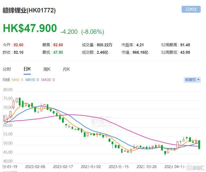Image resolution: width=206 pixels, height=172 pixels.
Task: Click the MA10 moving average label
Action: pyautogui.click(x=32, y=80)
